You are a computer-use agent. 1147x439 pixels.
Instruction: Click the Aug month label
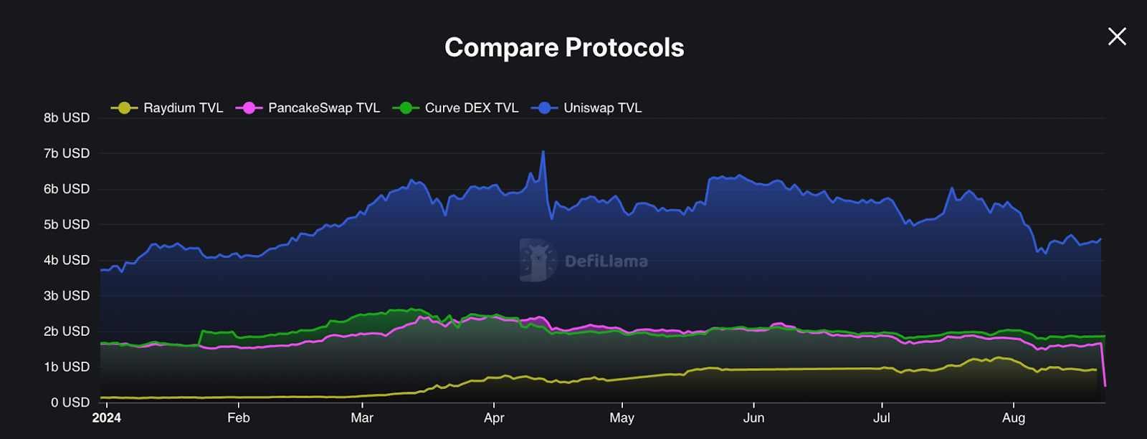(x=1014, y=418)
